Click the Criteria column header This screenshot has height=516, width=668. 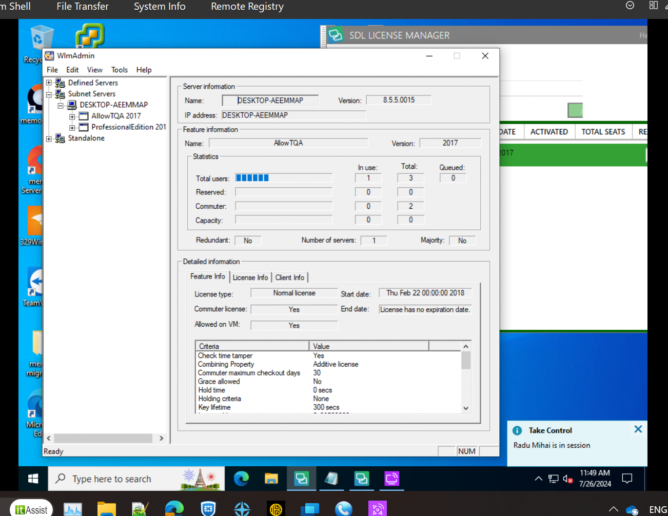(252, 346)
